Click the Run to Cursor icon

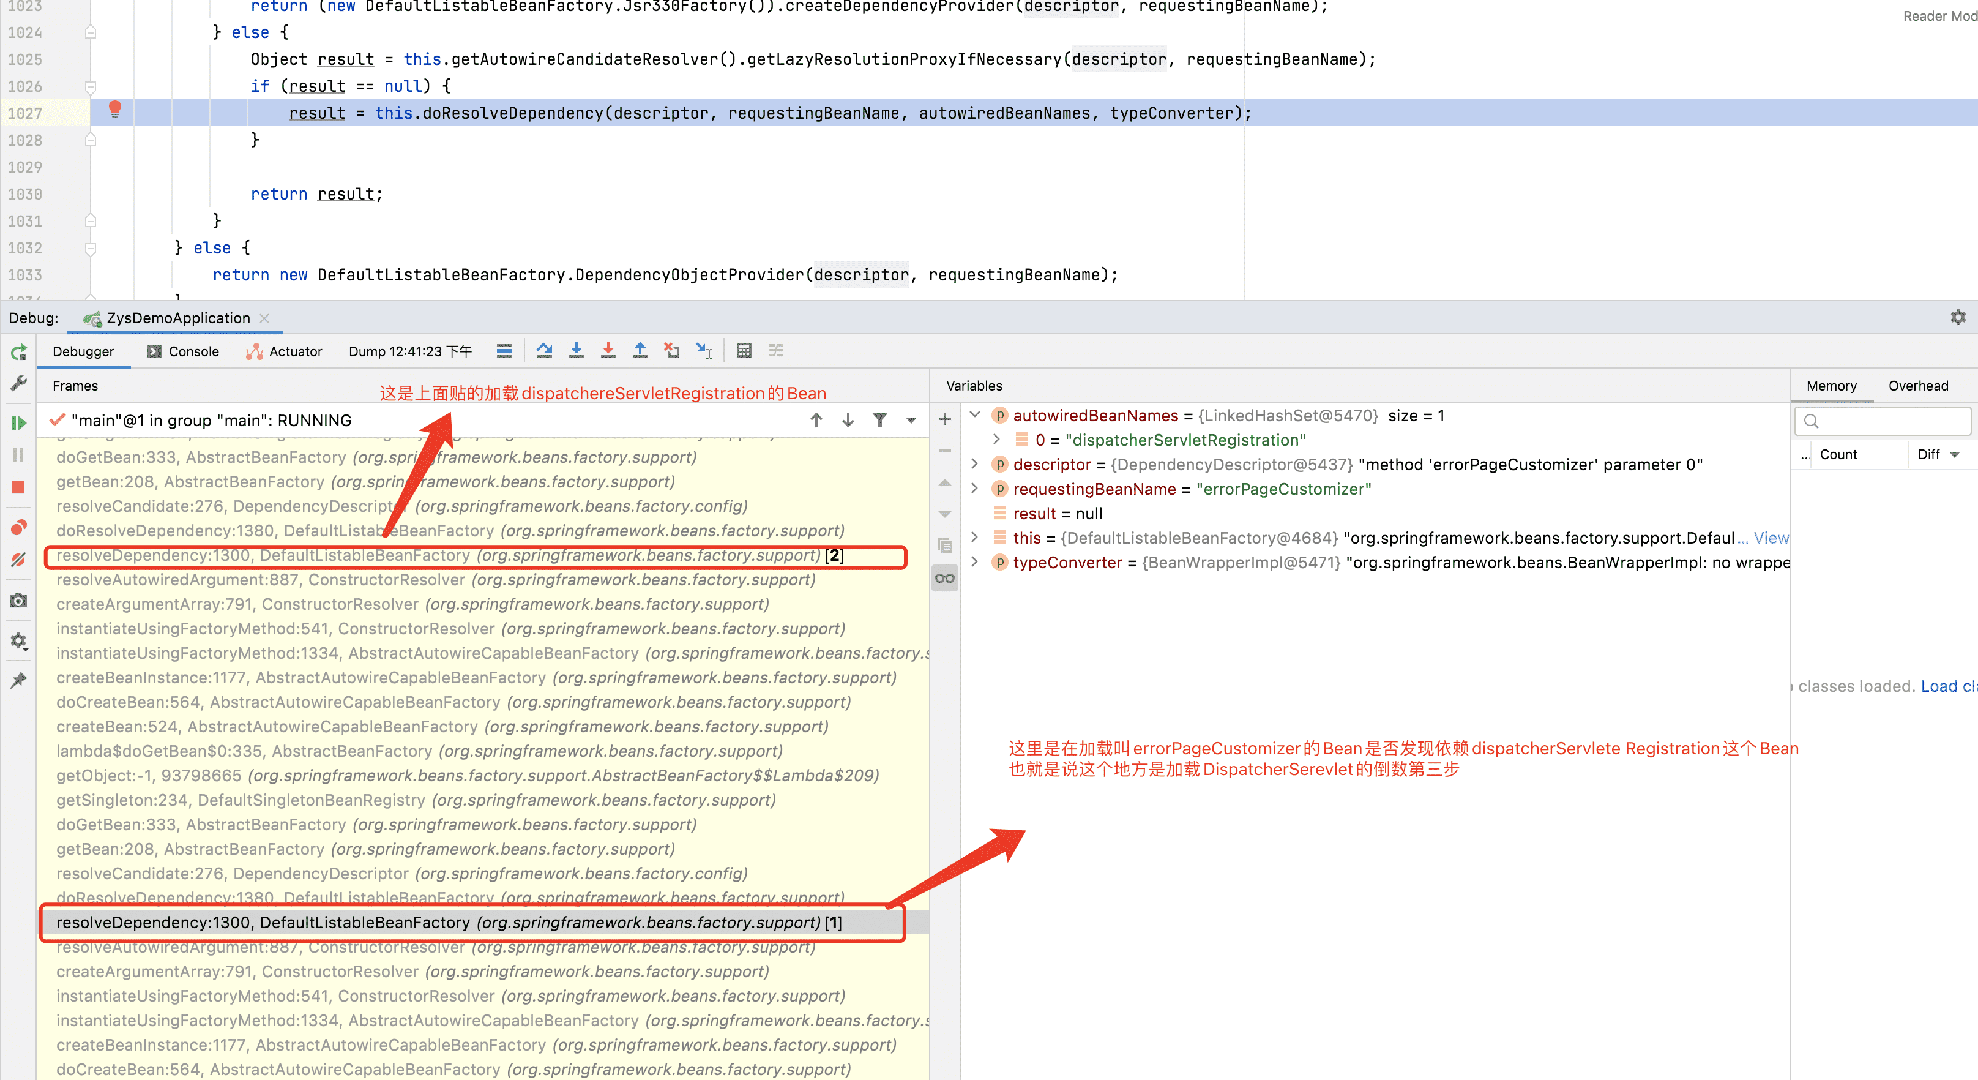pos(704,350)
